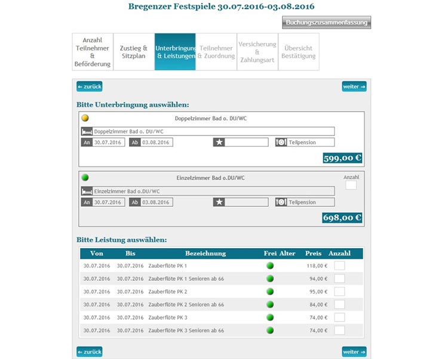Click the 84,00 € price cell
Screen dimensions: 448x359
pyautogui.click(x=318, y=305)
